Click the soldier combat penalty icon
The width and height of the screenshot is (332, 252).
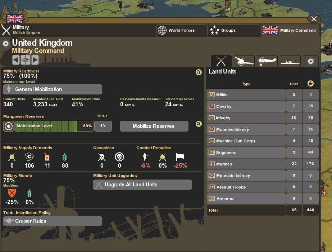145,157
